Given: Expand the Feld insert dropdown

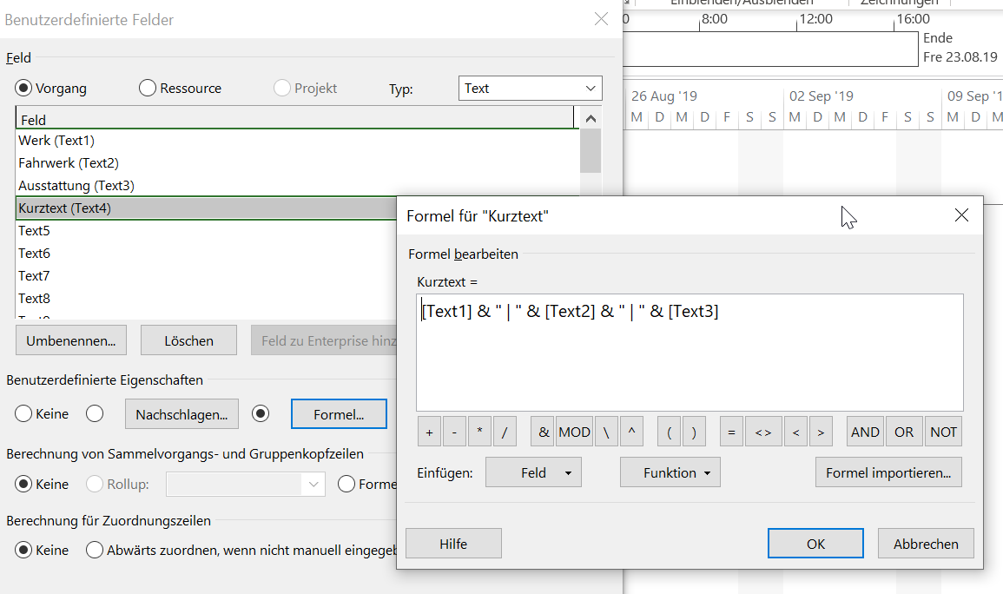Looking at the screenshot, I should (533, 472).
